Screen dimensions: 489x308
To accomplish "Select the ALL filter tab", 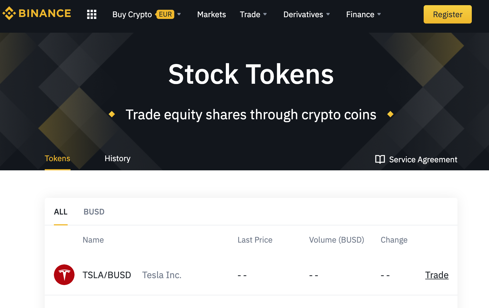I will 61,212.
